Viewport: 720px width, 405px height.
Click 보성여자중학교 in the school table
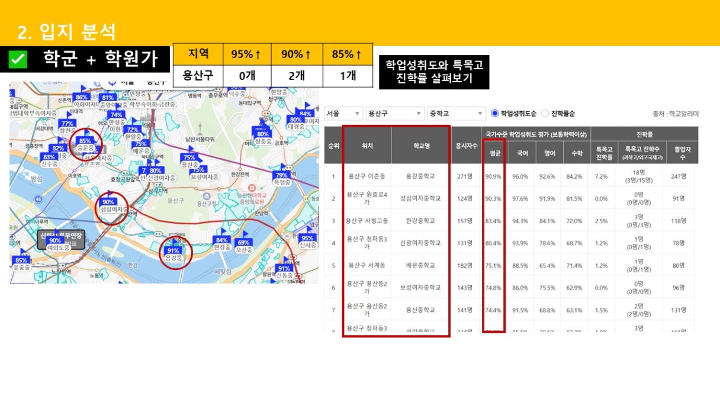point(420,287)
